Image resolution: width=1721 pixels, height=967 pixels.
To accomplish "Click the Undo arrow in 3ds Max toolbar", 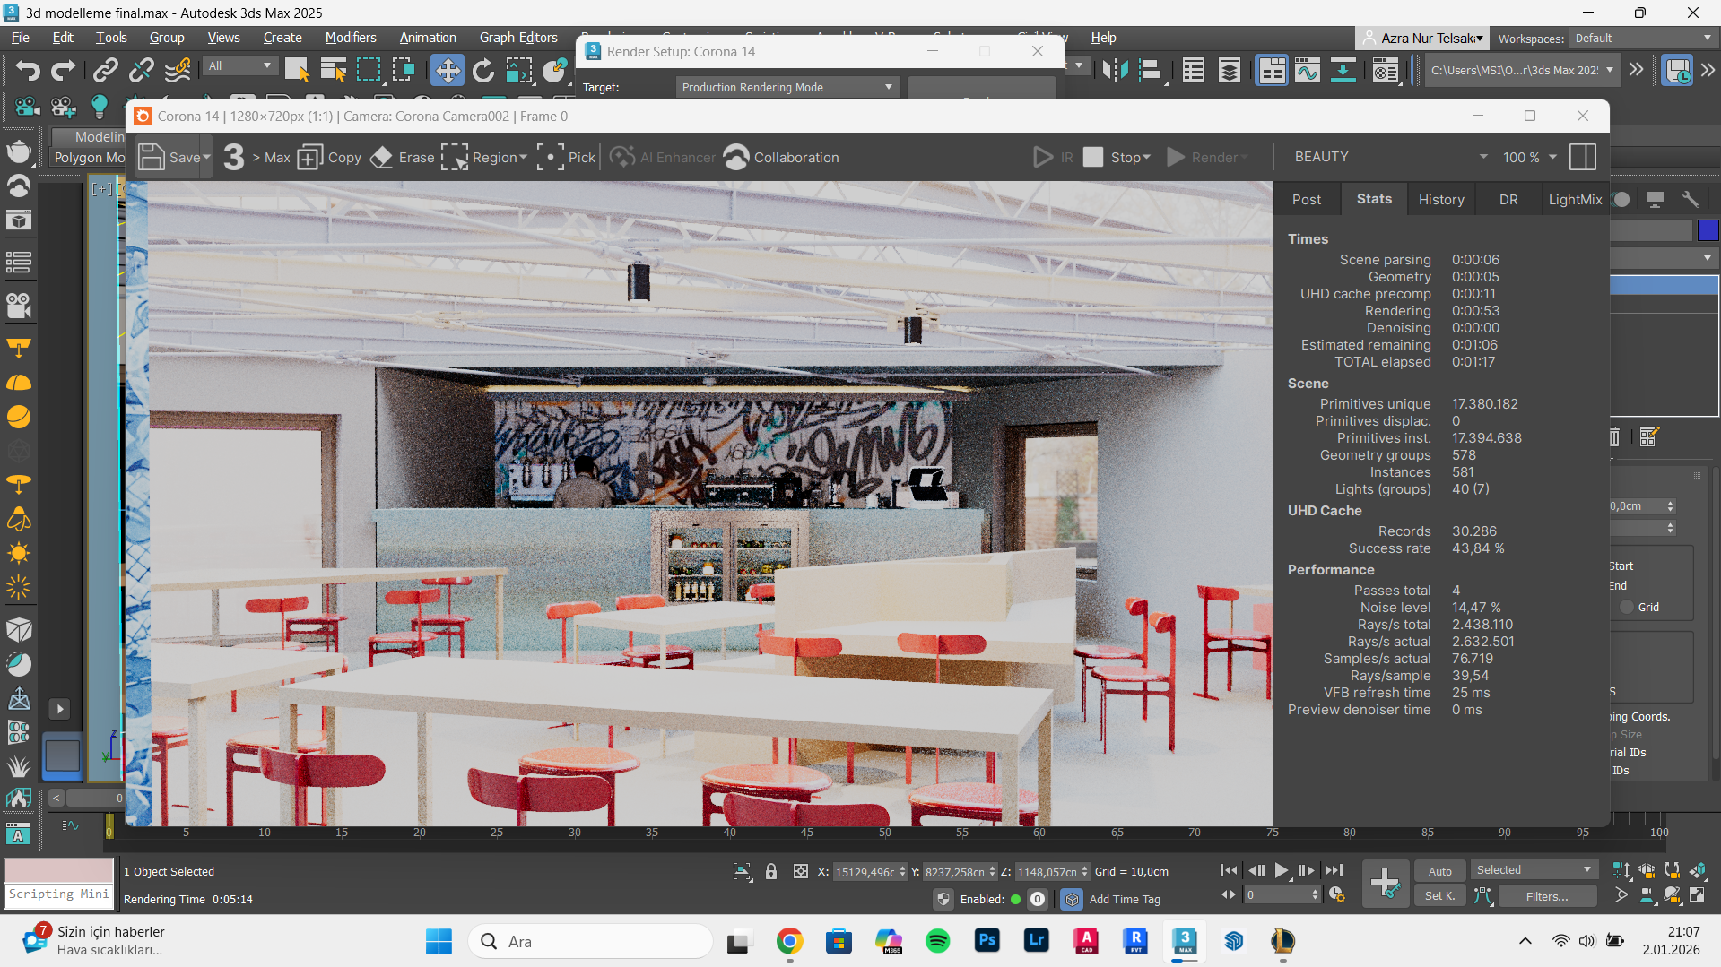I will [28, 70].
